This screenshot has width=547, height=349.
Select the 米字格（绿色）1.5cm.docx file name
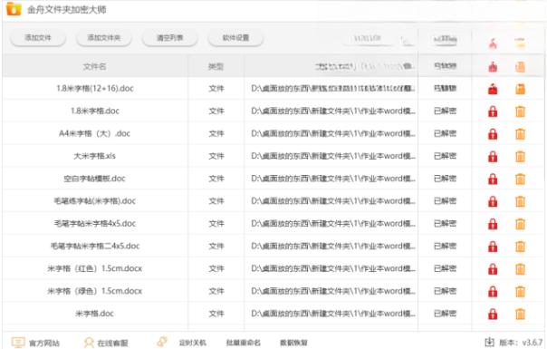(94, 291)
